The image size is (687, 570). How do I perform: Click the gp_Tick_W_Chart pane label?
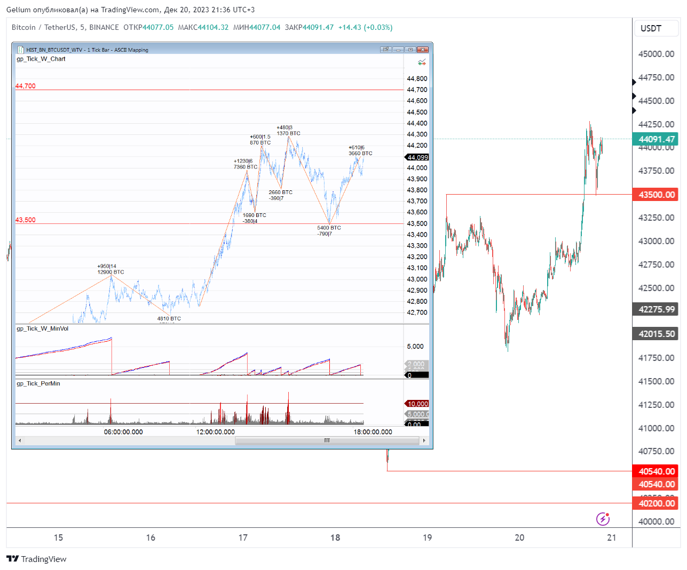pyautogui.click(x=41, y=59)
